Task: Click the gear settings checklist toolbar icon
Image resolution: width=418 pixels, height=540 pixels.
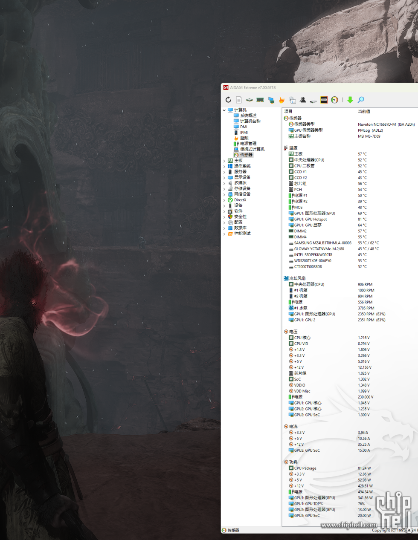Action: 292,100
